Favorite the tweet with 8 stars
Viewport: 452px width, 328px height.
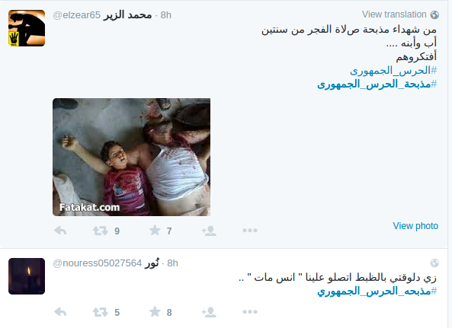[155, 311]
